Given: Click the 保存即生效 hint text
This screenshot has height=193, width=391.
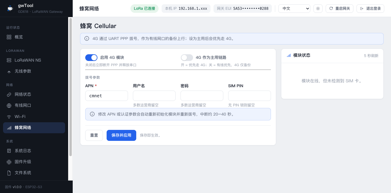Looking at the screenshot, I should point(151,135).
